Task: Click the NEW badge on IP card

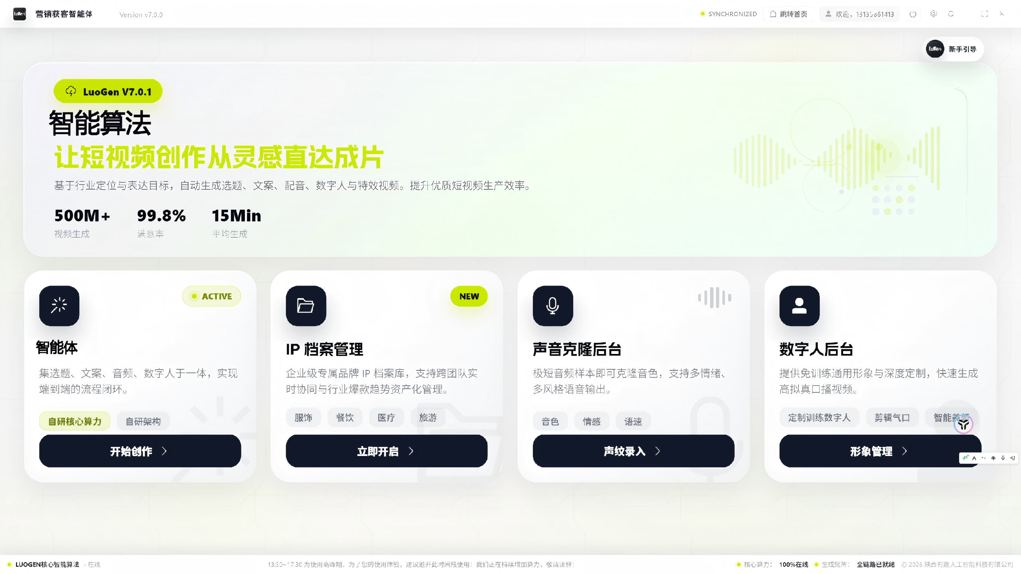Action: tap(469, 296)
